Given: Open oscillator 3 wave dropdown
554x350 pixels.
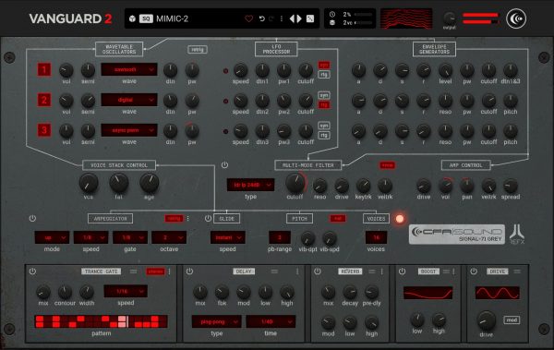Looking at the screenshot, I should coord(129,130).
